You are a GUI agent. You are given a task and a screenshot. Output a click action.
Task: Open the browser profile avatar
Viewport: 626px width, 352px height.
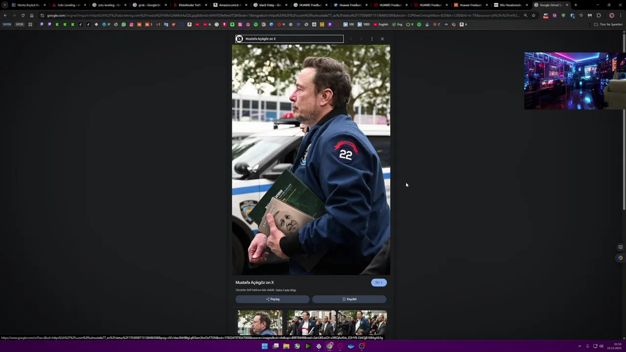tap(611, 15)
